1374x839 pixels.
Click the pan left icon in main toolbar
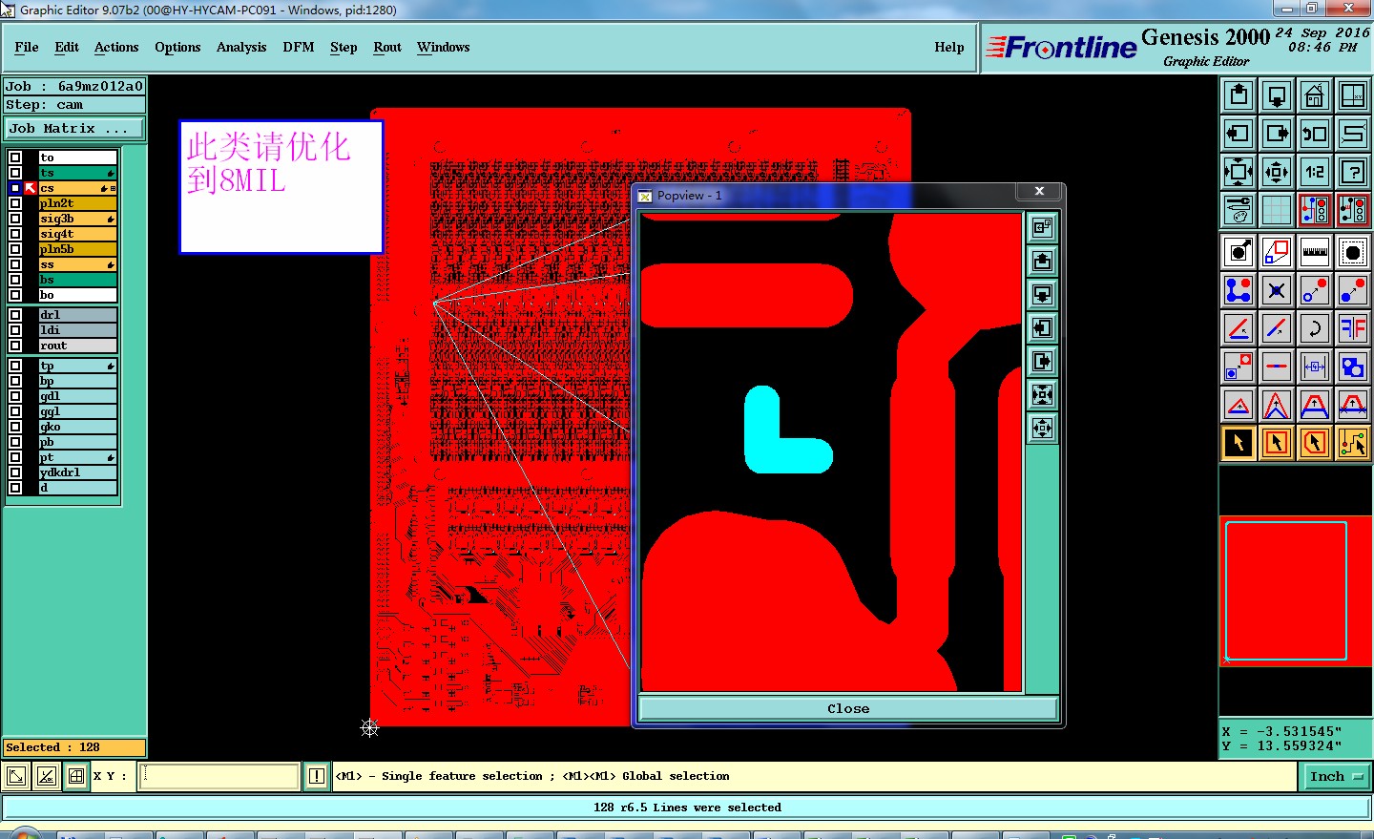1239,134
